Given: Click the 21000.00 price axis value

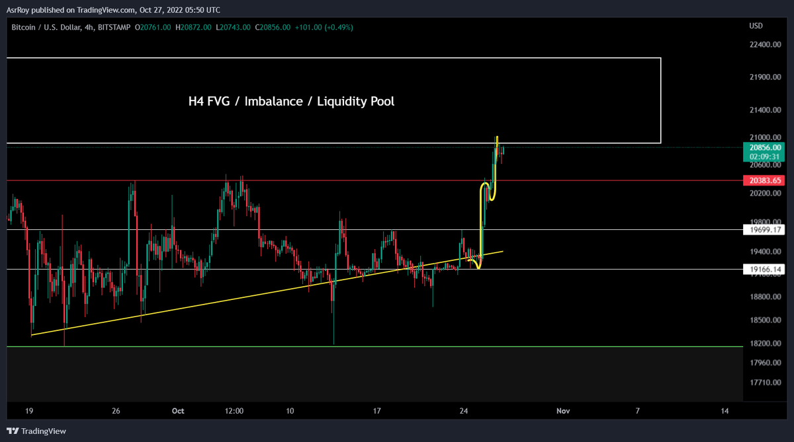Looking at the screenshot, I should tap(765, 137).
